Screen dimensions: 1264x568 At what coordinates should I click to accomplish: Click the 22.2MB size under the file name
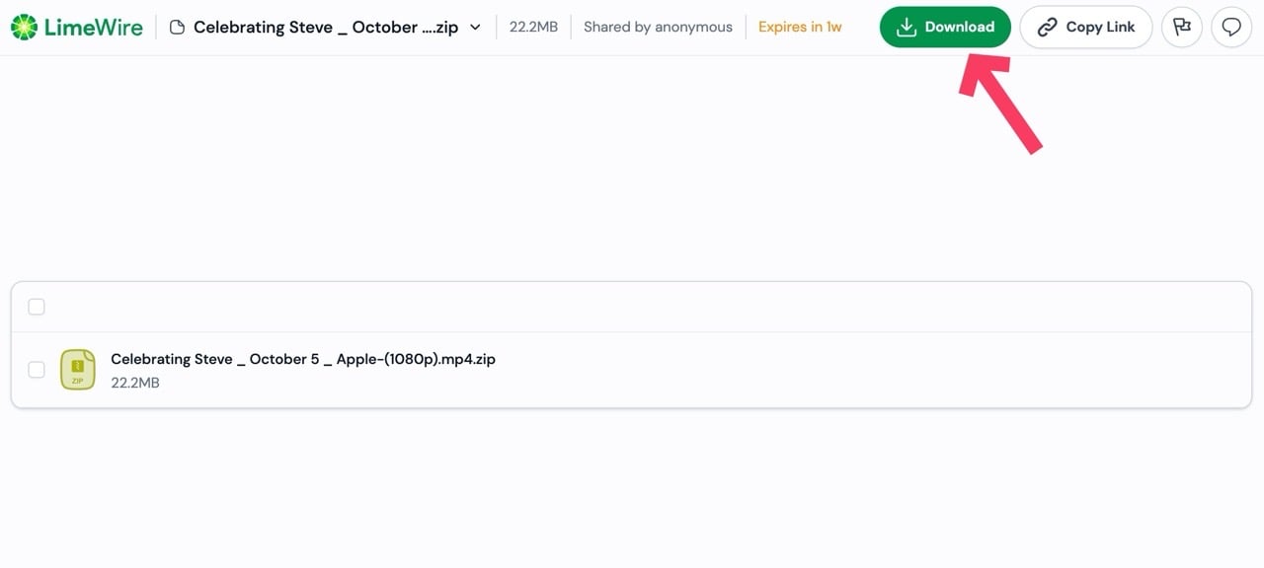pos(135,383)
